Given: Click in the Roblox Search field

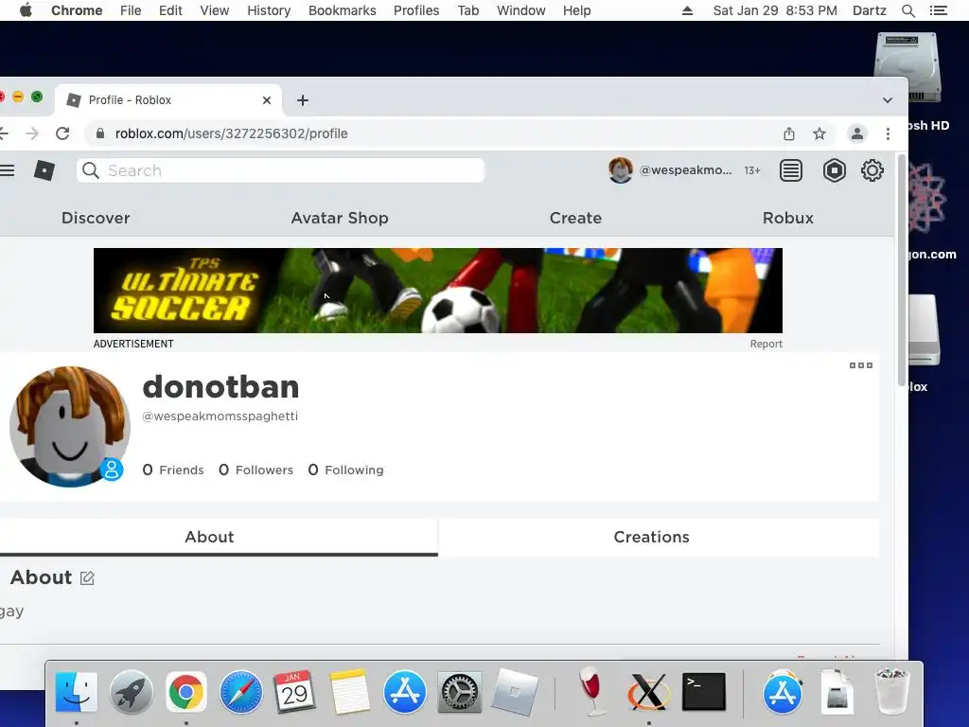Looking at the screenshot, I should coord(281,170).
